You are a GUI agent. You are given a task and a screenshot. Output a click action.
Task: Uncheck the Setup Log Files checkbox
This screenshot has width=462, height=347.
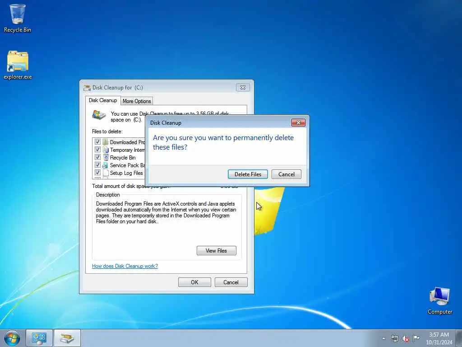point(97,173)
